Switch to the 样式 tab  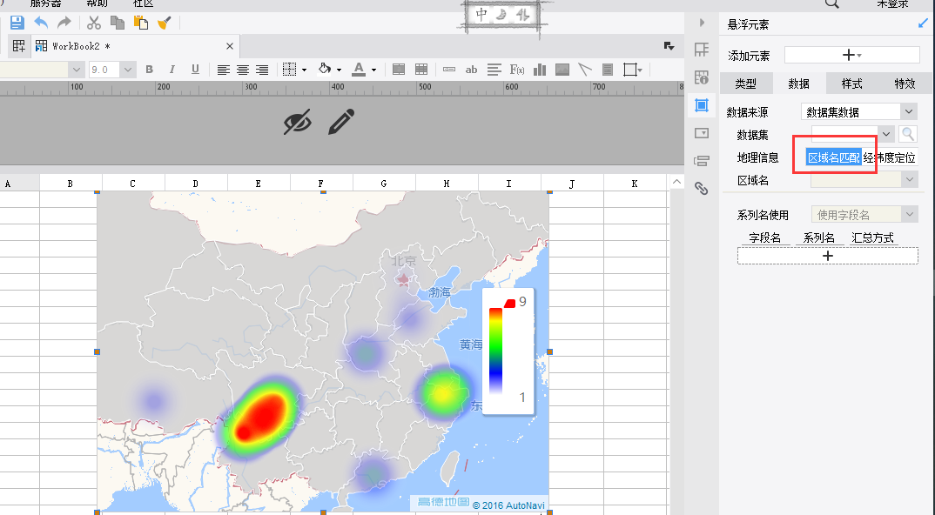pyautogui.click(x=851, y=84)
